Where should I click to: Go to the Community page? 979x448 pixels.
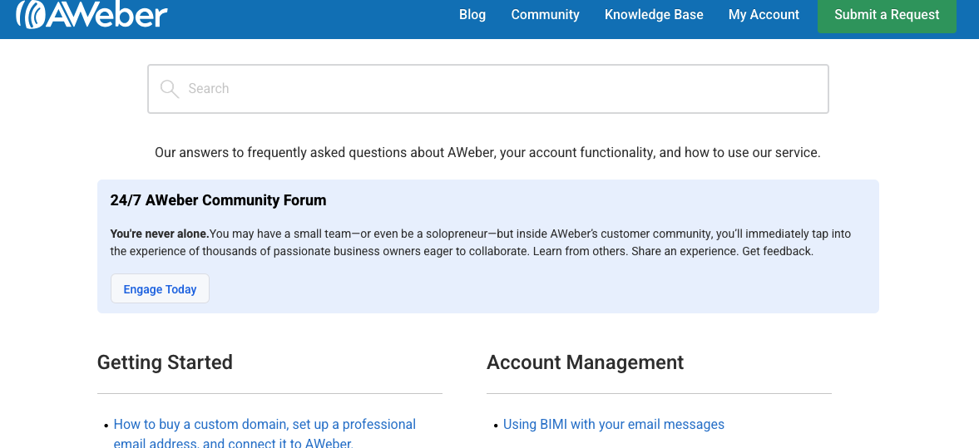(545, 14)
